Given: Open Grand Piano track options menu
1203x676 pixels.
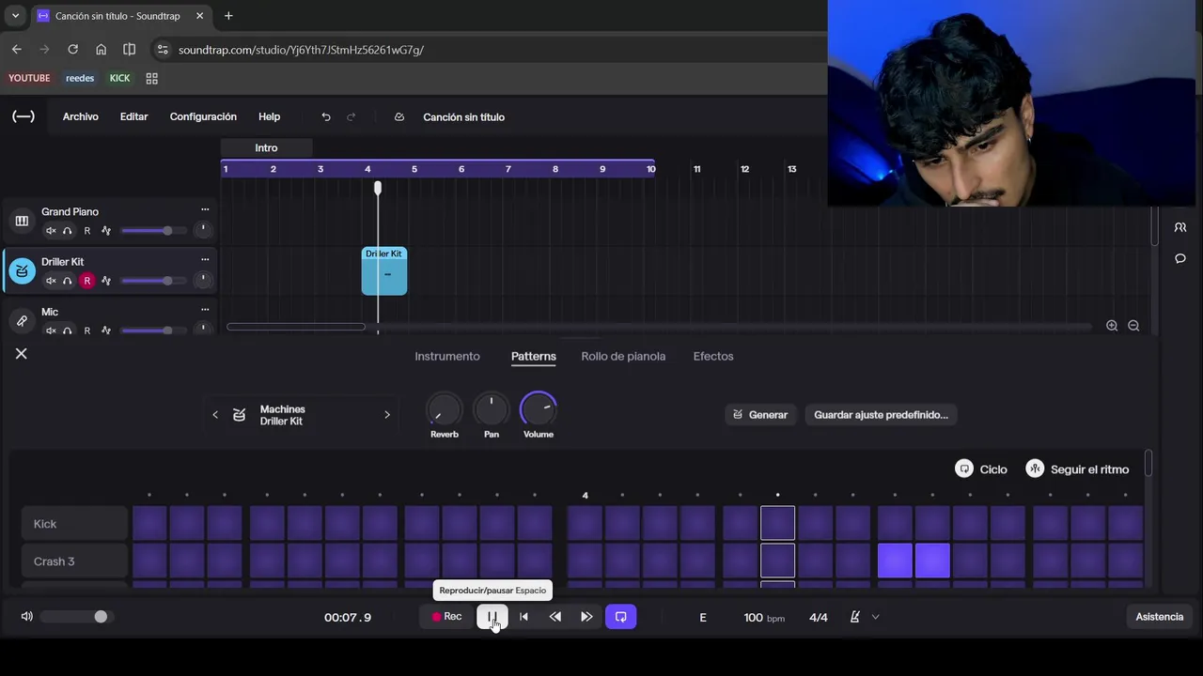Looking at the screenshot, I should tap(205, 209).
